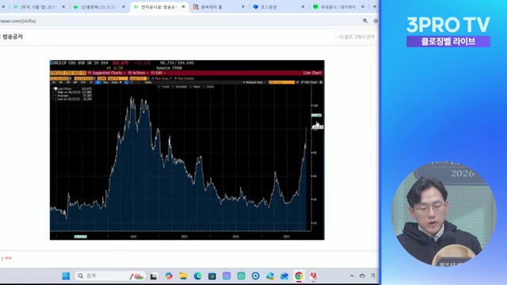Screen dimensions: 507x285
Task: Close the 산별종목 tab
Action: [x=124, y=7]
